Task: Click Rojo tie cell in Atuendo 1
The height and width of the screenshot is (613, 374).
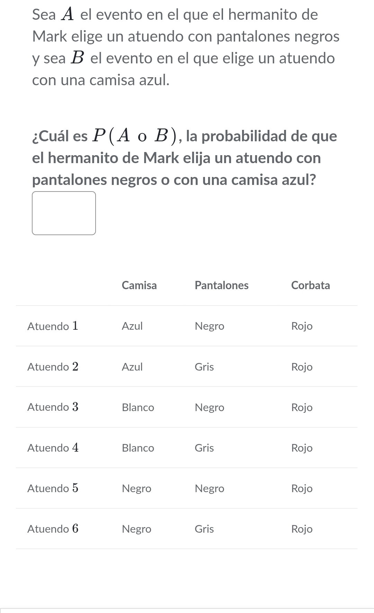Action: (x=302, y=326)
